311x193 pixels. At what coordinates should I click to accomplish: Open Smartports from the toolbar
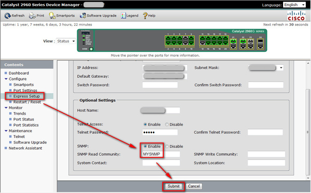point(62,16)
